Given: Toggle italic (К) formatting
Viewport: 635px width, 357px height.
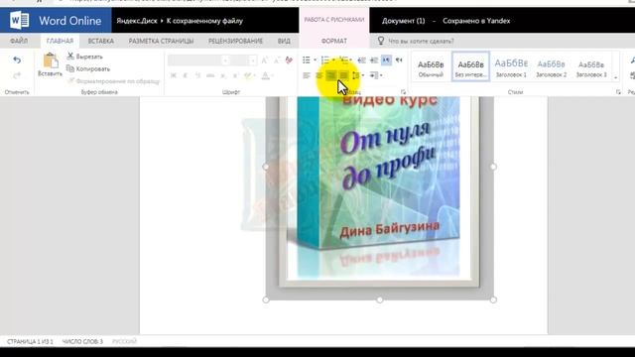Looking at the screenshot, I should [x=186, y=75].
